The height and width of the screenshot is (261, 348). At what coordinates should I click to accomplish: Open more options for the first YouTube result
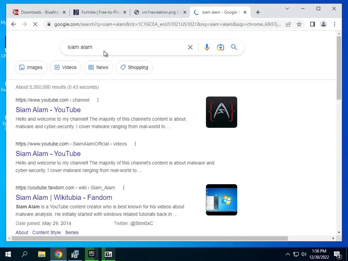[98, 100]
